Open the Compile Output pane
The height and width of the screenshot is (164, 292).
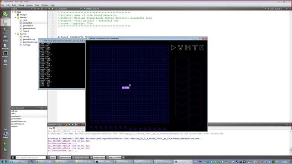(98, 158)
